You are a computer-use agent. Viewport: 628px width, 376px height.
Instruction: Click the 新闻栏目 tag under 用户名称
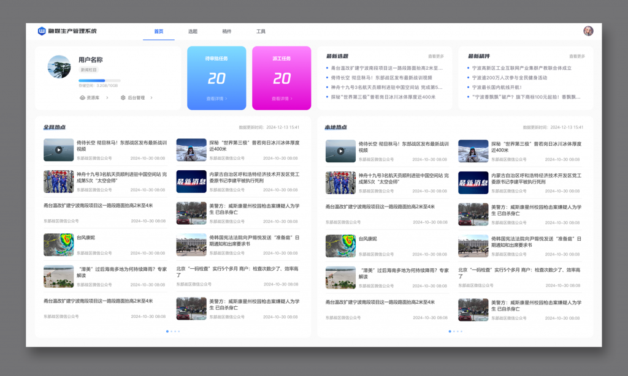point(89,70)
